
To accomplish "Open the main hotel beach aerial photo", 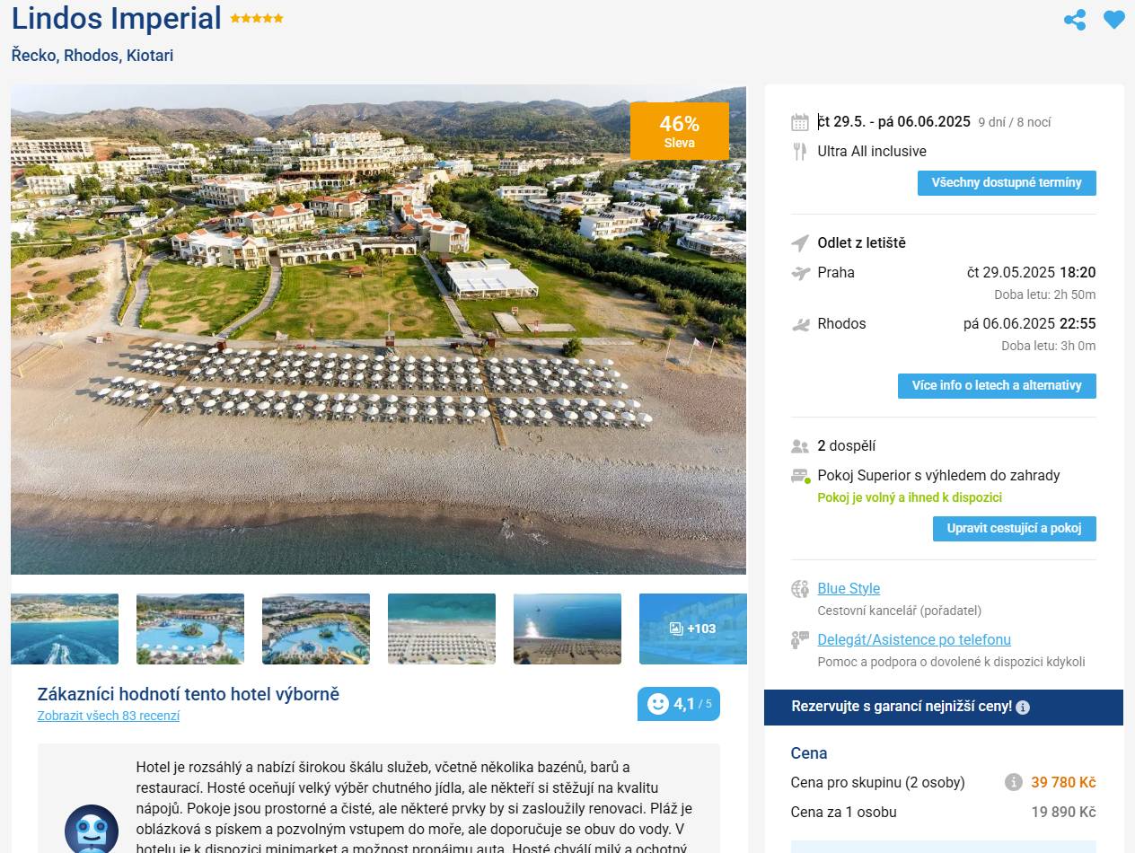I will [378, 330].
